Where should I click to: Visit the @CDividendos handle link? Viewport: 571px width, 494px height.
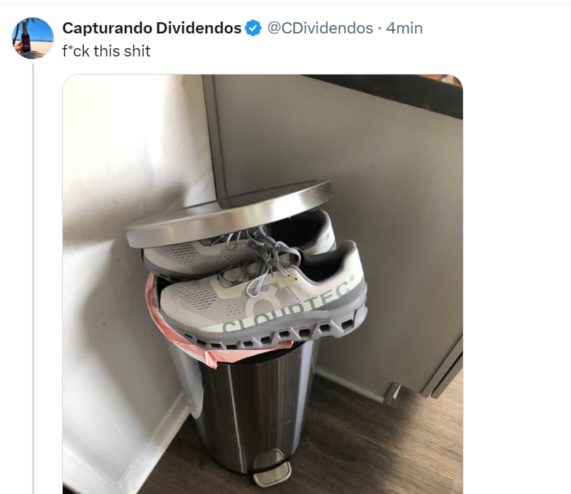coord(320,28)
